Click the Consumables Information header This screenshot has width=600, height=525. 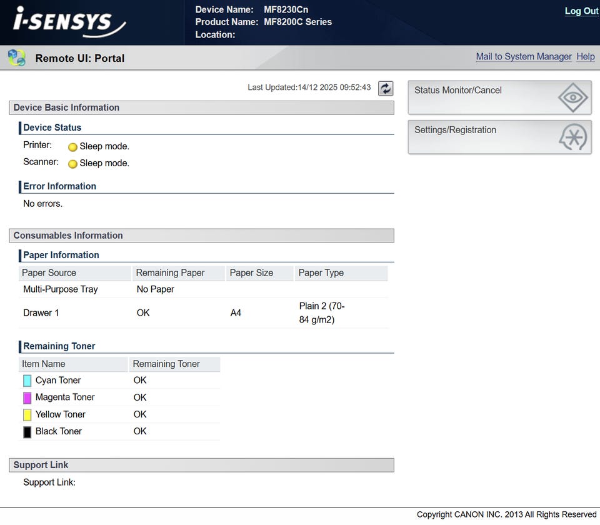coord(202,236)
